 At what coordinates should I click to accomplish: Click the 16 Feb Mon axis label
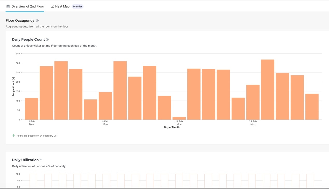179,123
